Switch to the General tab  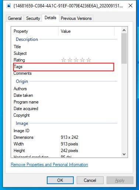pos(15,18)
